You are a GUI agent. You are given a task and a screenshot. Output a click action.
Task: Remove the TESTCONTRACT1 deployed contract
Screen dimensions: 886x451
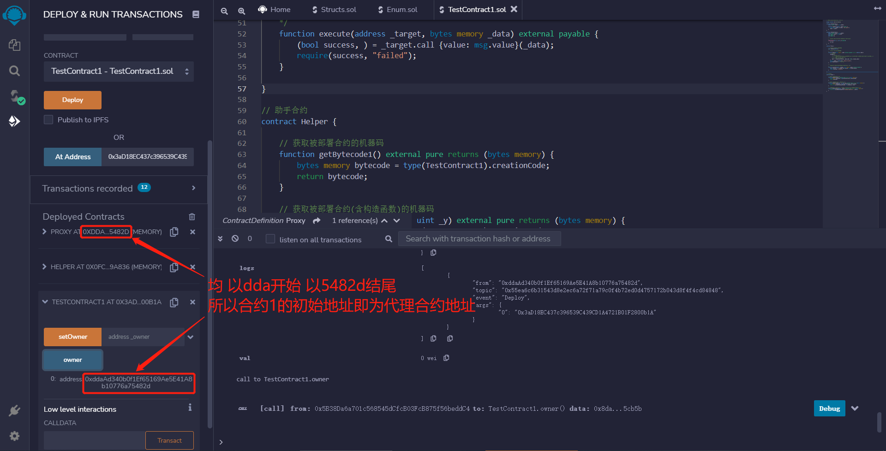point(192,302)
